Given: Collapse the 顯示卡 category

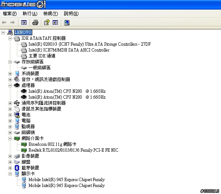Looking at the screenshot, I should pos(10,174).
